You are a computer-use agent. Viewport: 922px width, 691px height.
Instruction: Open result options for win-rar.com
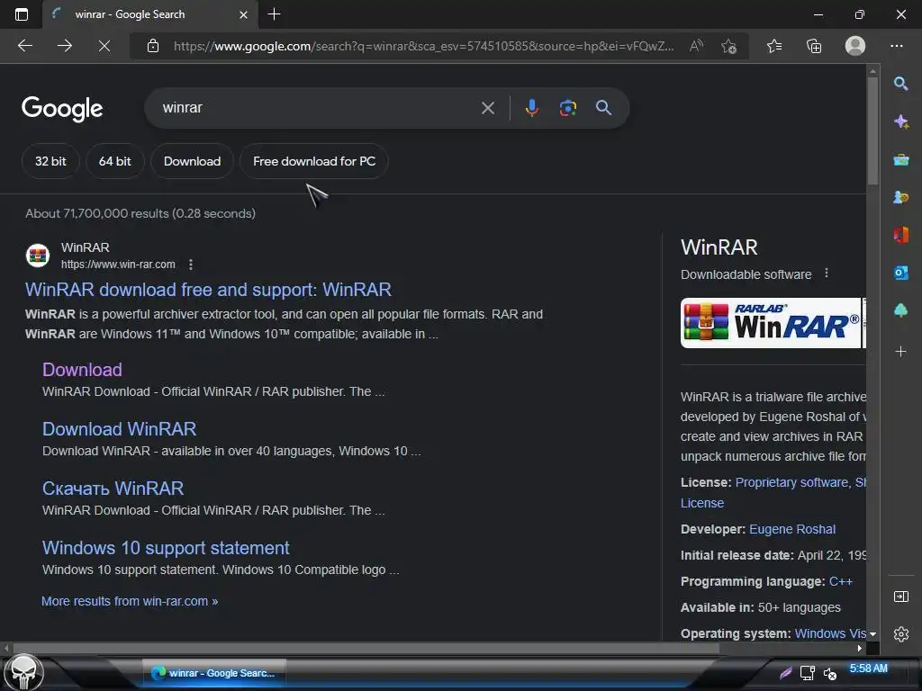pos(191,265)
